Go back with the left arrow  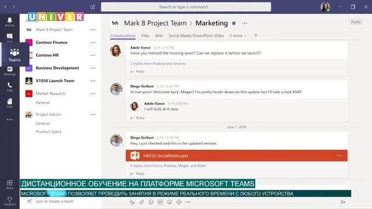6,7
